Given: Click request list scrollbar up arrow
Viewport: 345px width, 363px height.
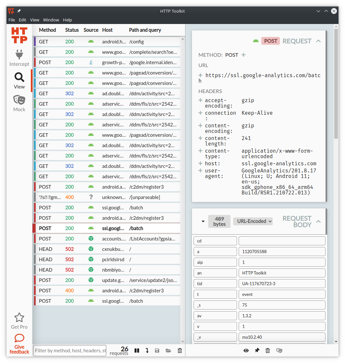Looking at the screenshot, I should (183, 39).
